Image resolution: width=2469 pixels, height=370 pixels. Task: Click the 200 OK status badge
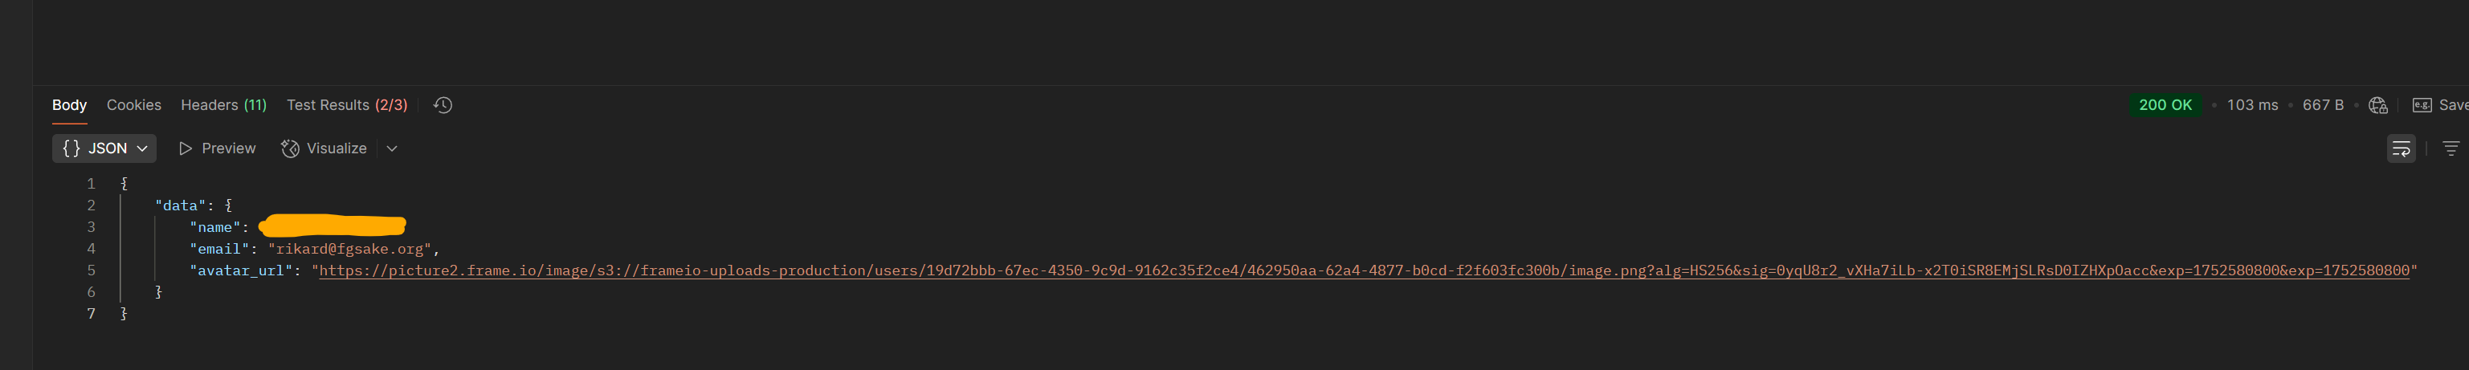coord(2165,105)
